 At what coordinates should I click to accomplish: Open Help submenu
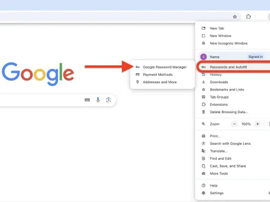pyautogui.click(x=233, y=186)
